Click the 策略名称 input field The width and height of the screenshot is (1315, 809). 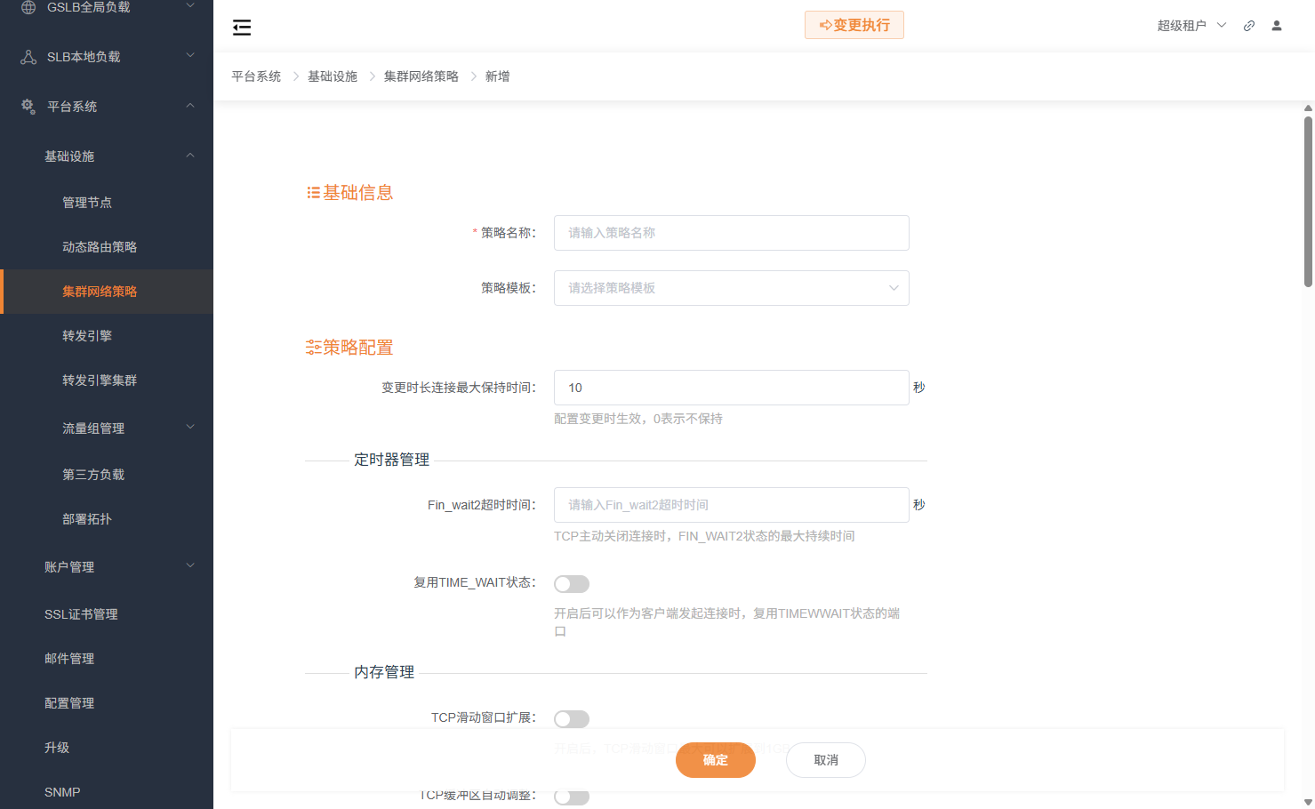point(731,233)
